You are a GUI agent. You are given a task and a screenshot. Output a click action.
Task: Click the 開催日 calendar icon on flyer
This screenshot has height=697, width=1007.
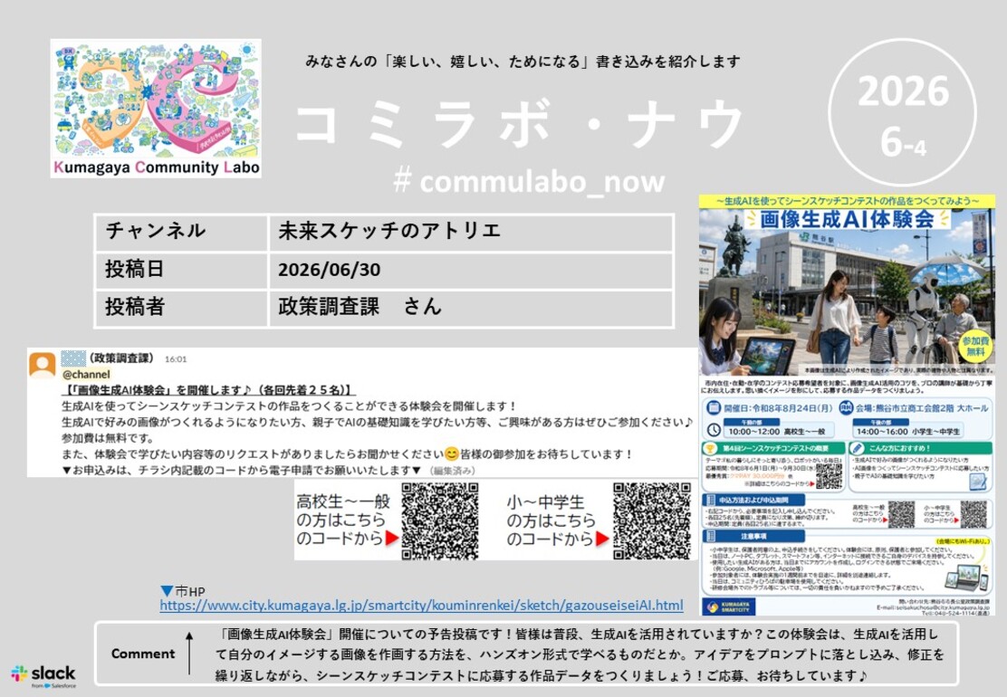pos(714,407)
